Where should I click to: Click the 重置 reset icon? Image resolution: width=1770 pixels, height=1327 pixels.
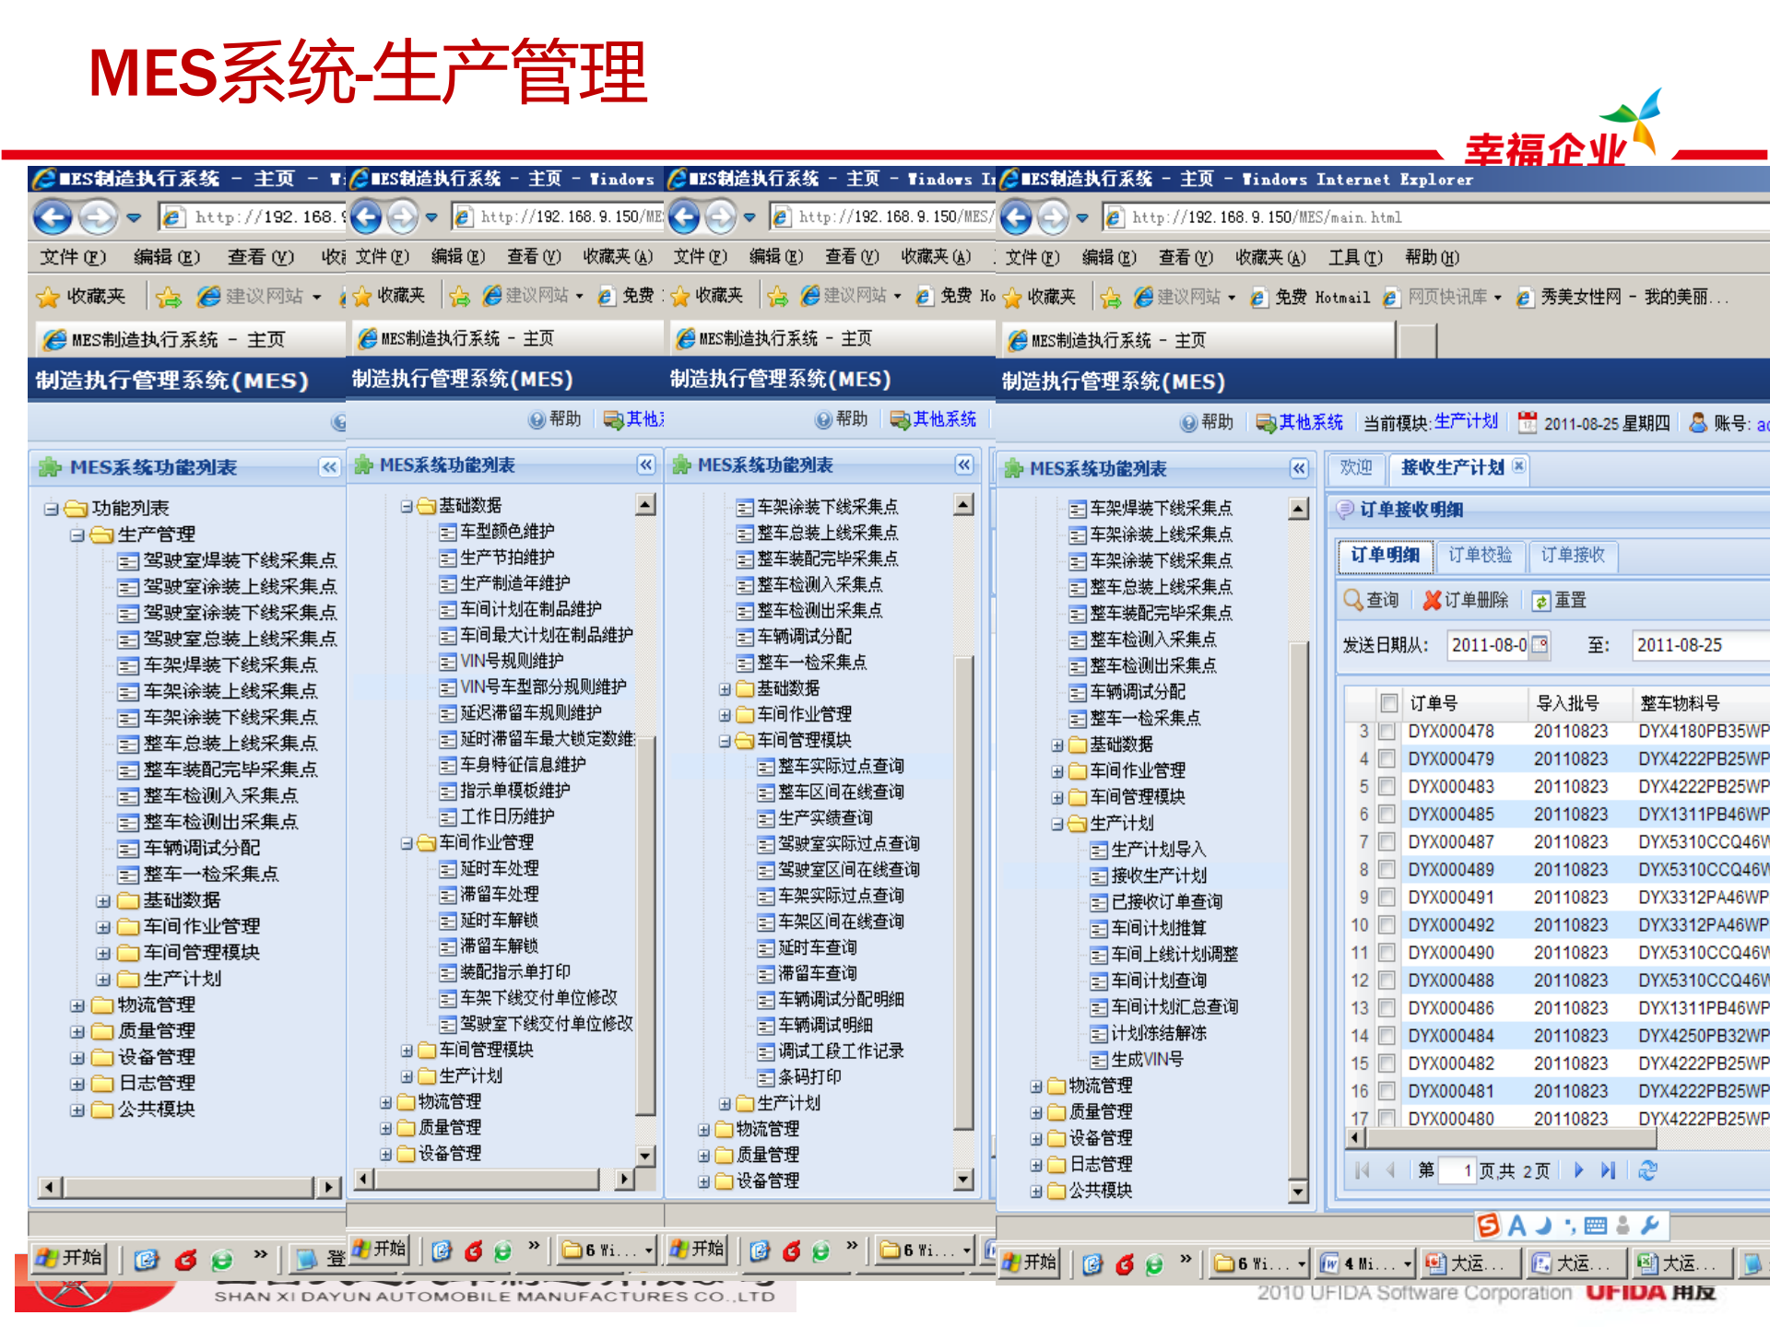1541,601
